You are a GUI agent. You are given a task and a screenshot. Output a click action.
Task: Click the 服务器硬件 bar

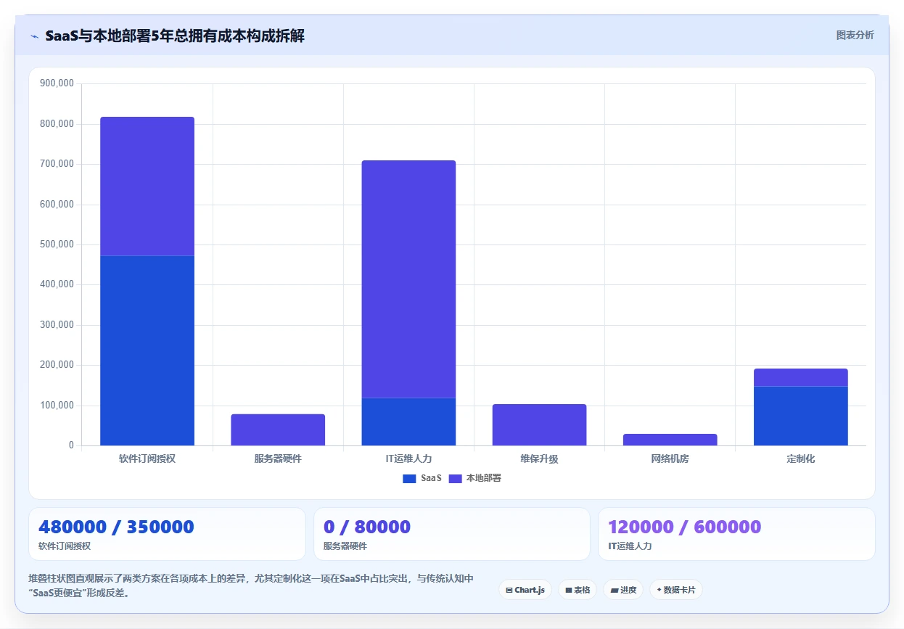click(278, 429)
